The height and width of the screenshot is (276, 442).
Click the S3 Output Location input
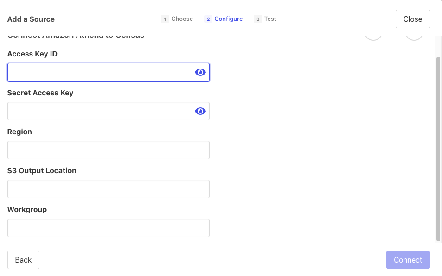108,189
